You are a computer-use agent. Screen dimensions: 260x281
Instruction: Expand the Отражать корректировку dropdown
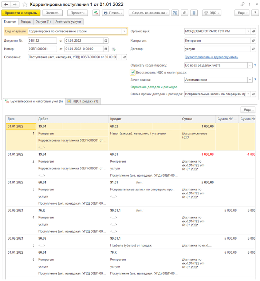(249, 65)
